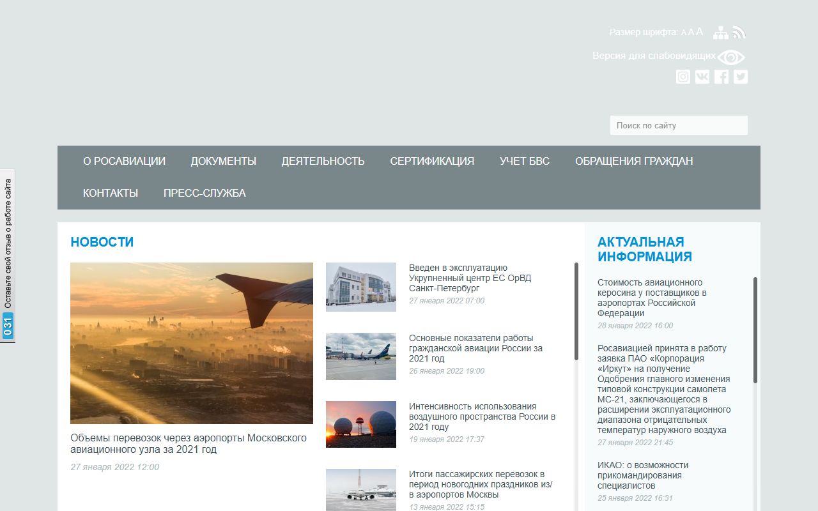The width and height of the screenshot is (818, 511).
Task: Select the largest font size letter A
Action: (x=700, y=31)
